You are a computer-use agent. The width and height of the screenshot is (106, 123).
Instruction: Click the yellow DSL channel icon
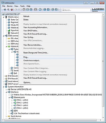pyautogui.click(x=9, y=39)
